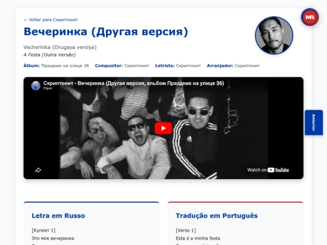
Task: Click the Letrista value Скриптонит
Action: coord(188,65)
